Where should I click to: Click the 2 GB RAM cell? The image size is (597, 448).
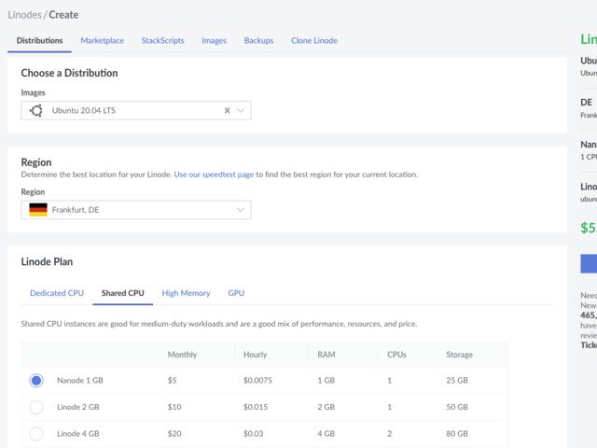pos(326,407)
